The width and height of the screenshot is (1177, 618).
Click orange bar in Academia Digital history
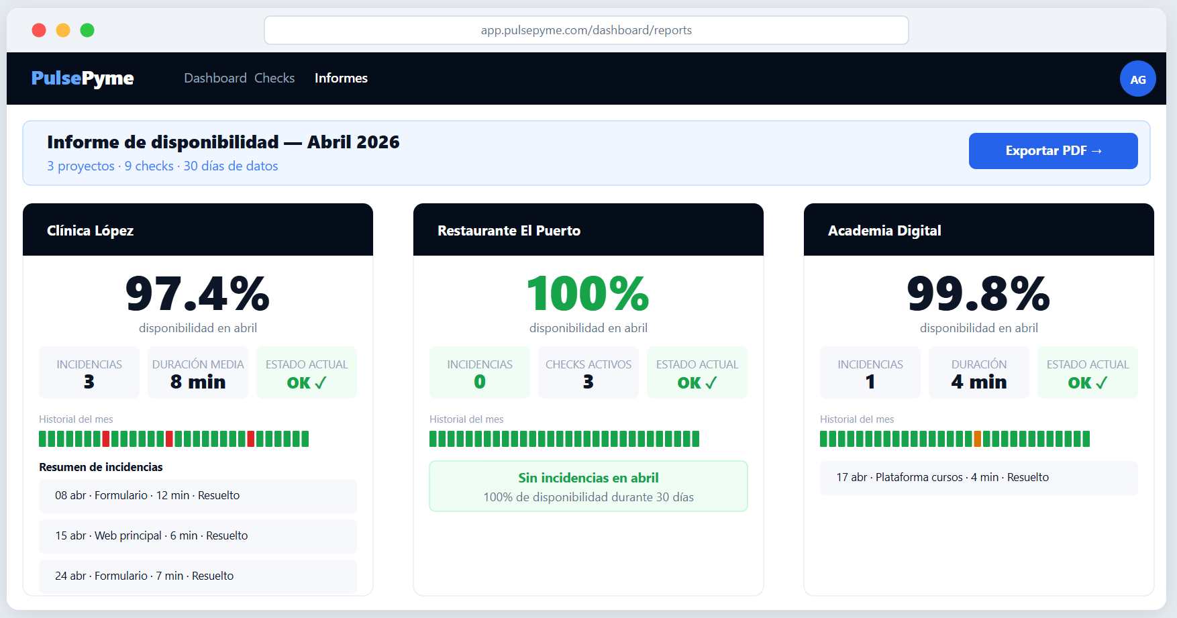point(978,439)
